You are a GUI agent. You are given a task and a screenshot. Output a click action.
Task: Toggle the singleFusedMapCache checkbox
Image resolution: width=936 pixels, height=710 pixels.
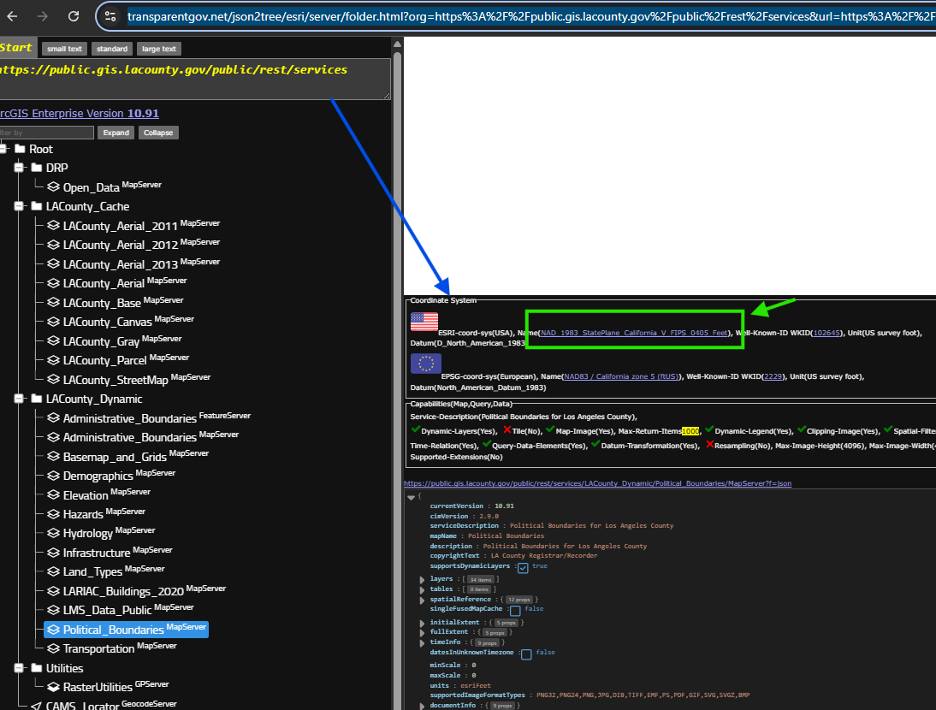[515, 611]
